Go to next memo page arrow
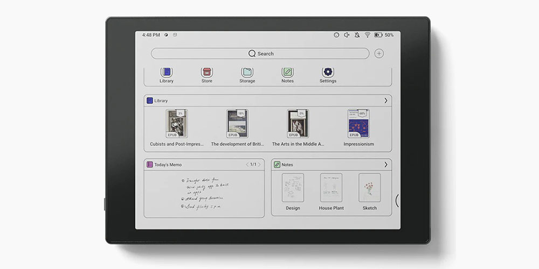 (x=259, y=165)
